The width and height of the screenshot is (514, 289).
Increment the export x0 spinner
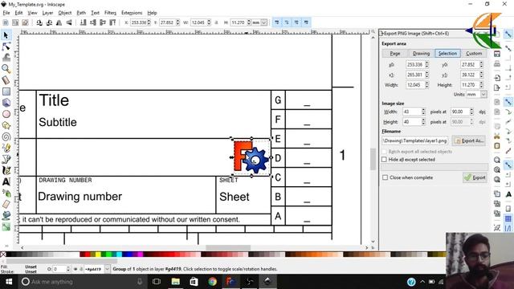tap(426, 63)
